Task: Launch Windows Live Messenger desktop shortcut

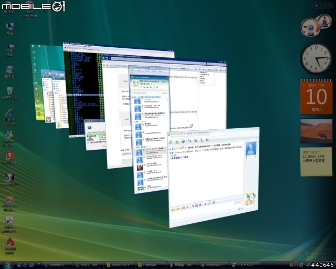Action: [9, 139]
